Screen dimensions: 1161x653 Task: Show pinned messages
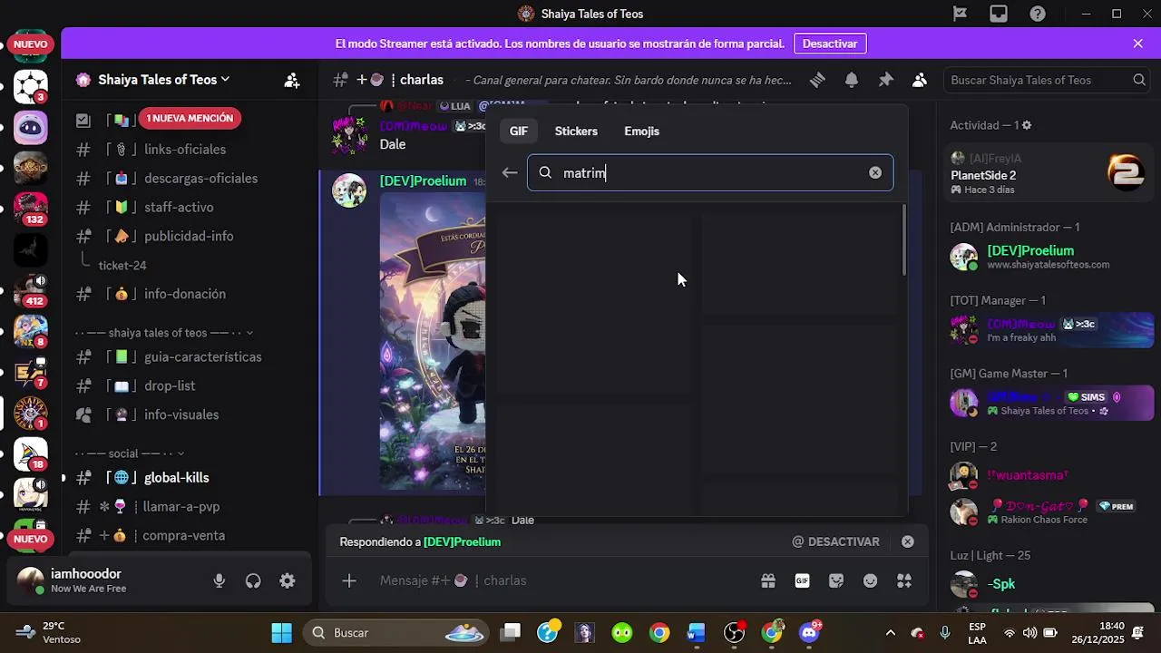[x=886, y=80]
